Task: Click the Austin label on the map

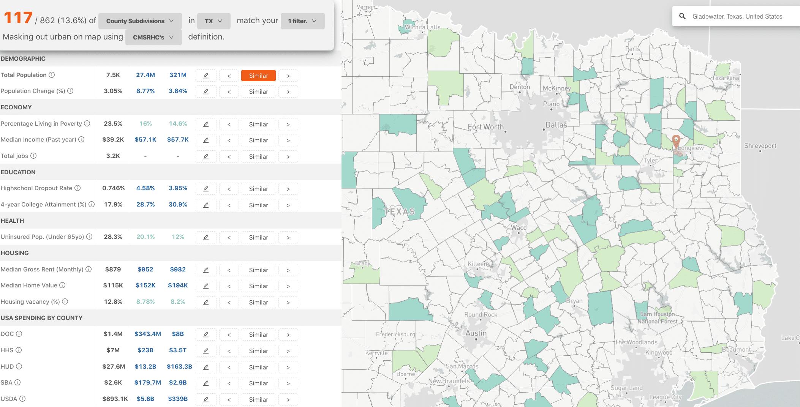Action: point(476,333)
